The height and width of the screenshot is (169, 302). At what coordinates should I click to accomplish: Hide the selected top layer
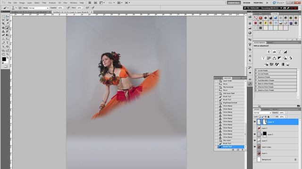[x=255, y=122]
